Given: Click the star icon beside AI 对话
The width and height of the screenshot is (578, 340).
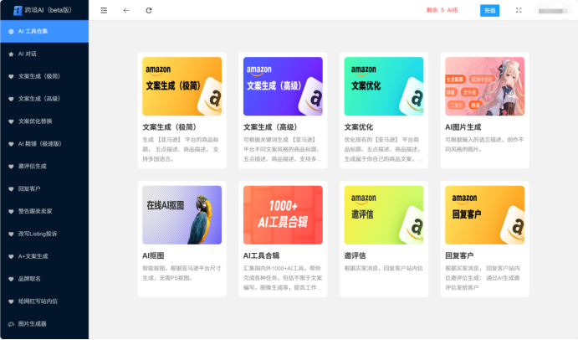Looking at the screenshot, I should tap(10, 54).
